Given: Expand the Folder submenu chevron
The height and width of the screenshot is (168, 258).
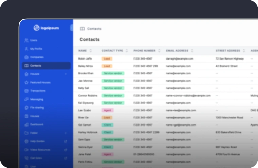Looking at the screenshot, I should 66,133.
